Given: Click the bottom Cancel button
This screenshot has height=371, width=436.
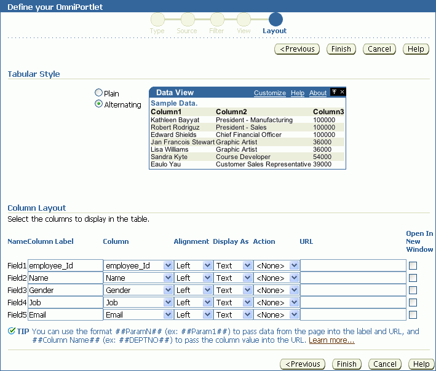Looking at the screenshot, I should point(385,364).
